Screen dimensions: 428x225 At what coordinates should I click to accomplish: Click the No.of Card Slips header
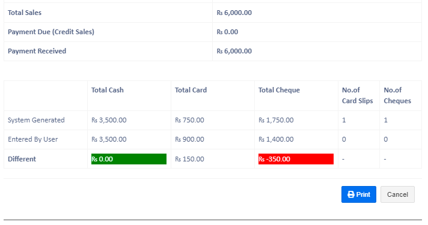[x=357, y=95]
